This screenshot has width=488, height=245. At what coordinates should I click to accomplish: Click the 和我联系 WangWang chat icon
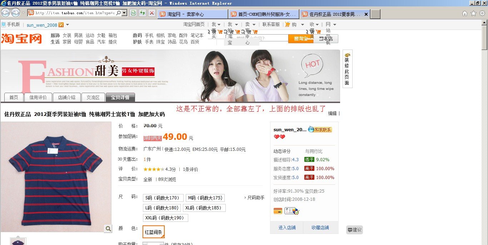(x=320, y=129)
